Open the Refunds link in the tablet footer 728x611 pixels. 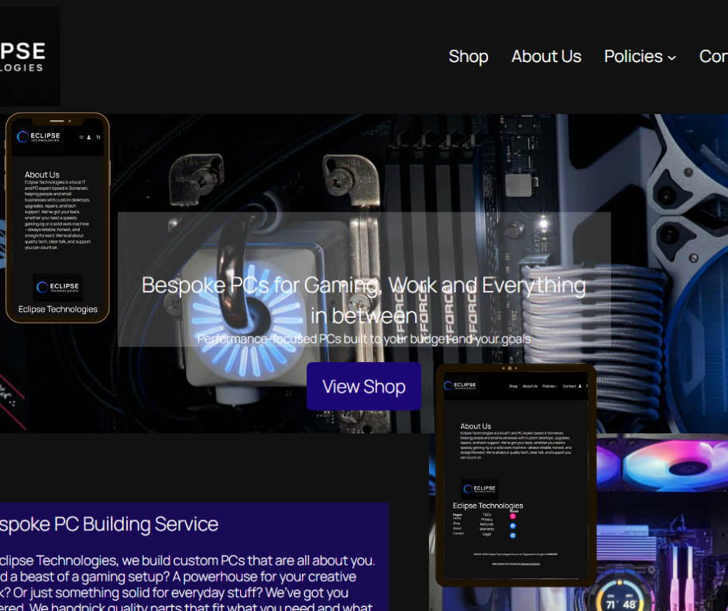(x=486, y=524)
